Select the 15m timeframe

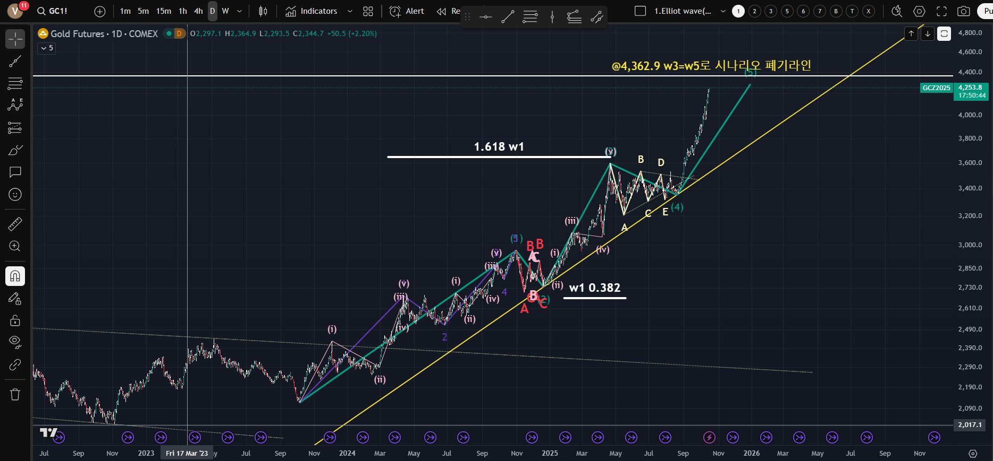[164, 11]
